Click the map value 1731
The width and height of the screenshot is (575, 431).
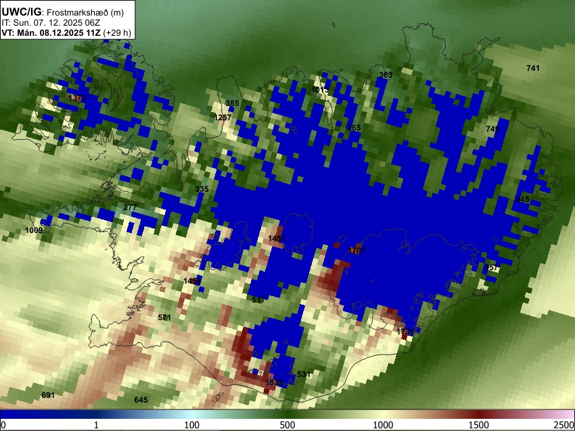coord(406,332)
